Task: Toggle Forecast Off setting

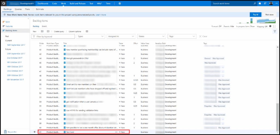Action: pos(216,26)
